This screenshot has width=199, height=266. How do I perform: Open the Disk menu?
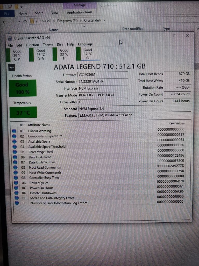click(x=60, y=44)
